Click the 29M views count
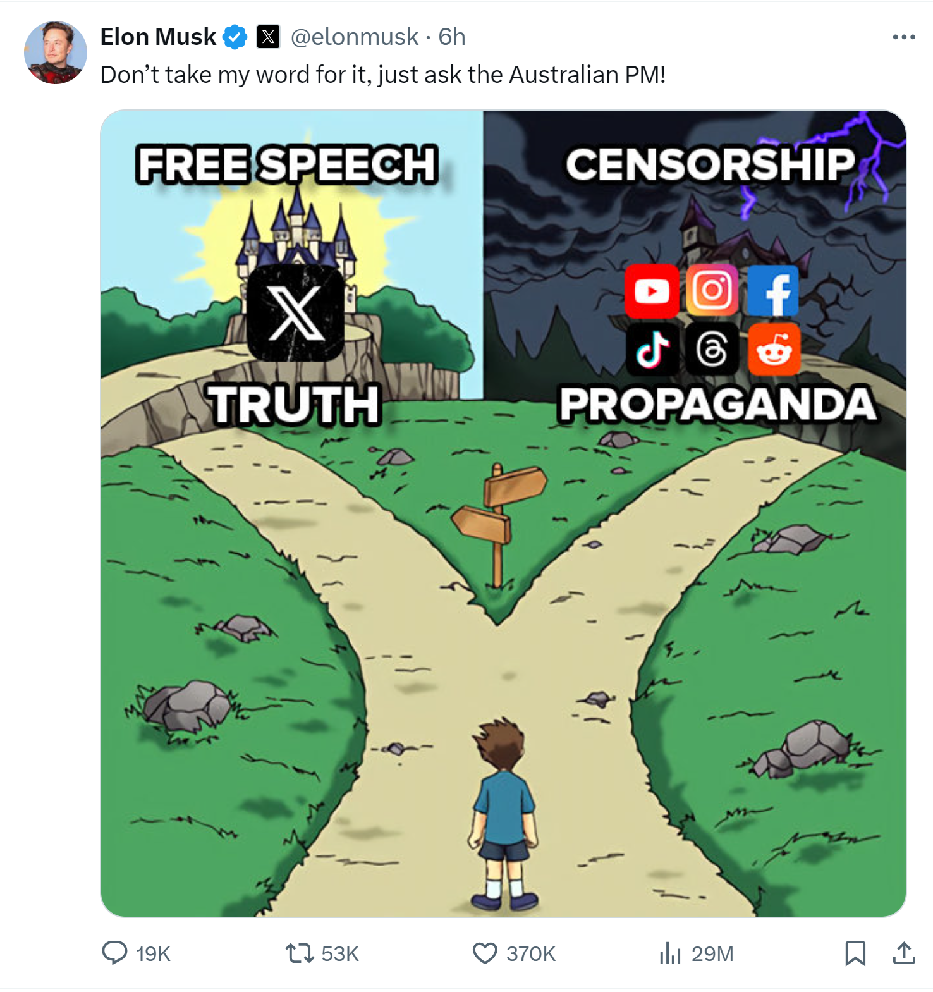The image size is (933, 992). click(712, 953)
